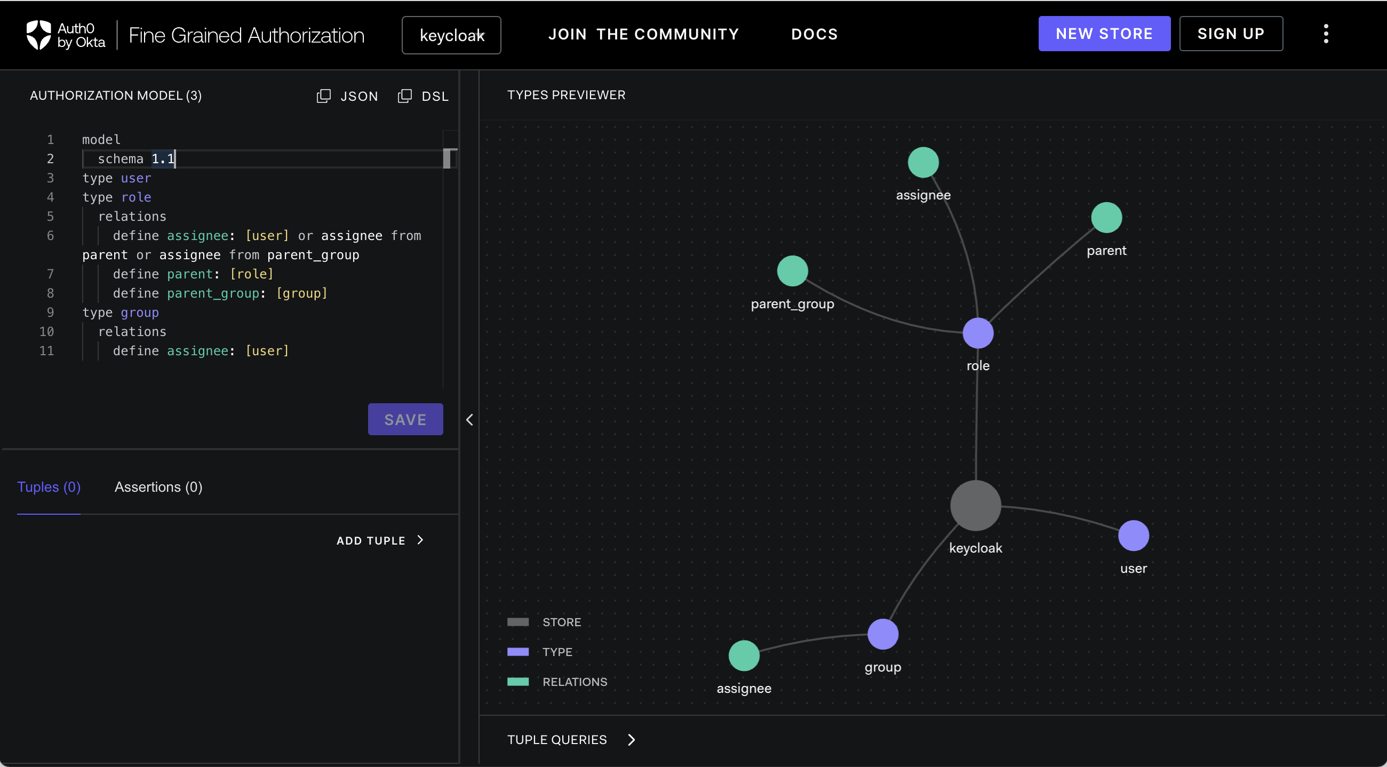
Task: Click the role type node in graph
Action: coord(978,333)
